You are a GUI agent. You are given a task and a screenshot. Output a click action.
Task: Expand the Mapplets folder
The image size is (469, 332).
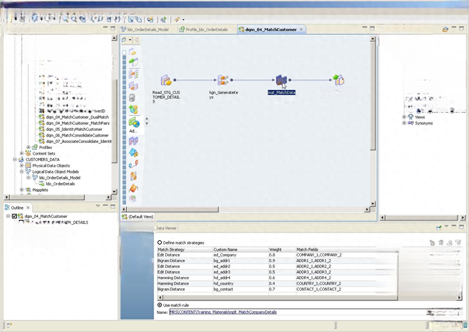click(x=21, y=190)
